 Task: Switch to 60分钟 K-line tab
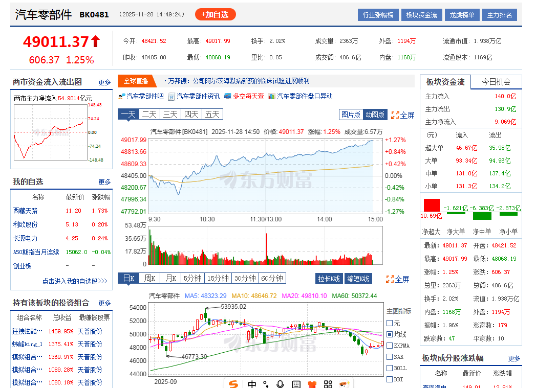(272, 278)
